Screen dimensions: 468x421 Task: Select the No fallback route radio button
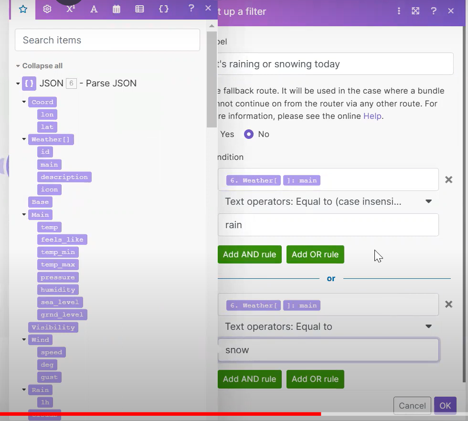pyautogui.click(x=249, y=134)
